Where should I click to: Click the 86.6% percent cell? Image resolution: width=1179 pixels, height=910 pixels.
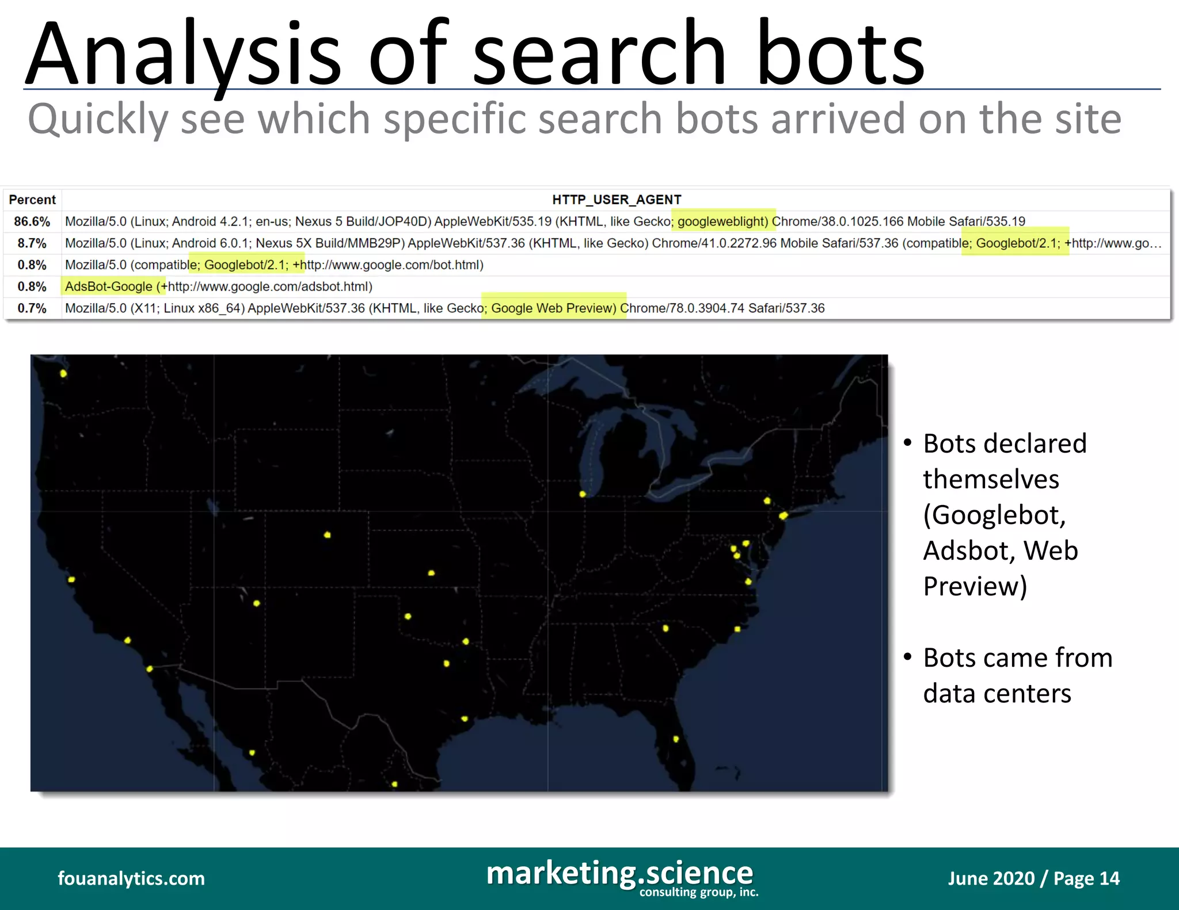point(32,221)
